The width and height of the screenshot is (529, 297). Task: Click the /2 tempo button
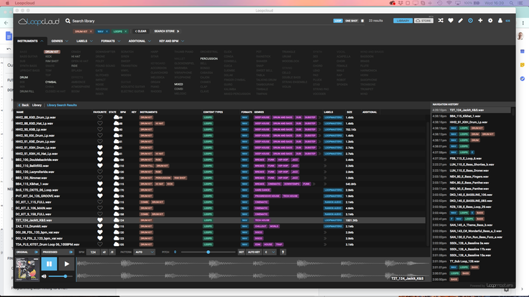click(112, 252)
